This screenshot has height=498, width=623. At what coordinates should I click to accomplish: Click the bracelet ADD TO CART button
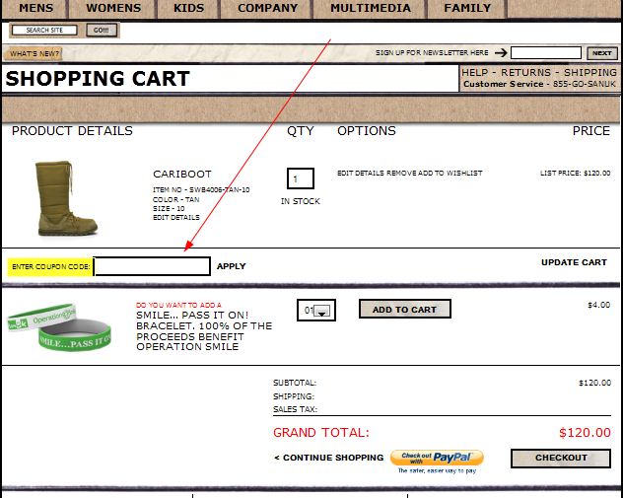coord(405,310)
